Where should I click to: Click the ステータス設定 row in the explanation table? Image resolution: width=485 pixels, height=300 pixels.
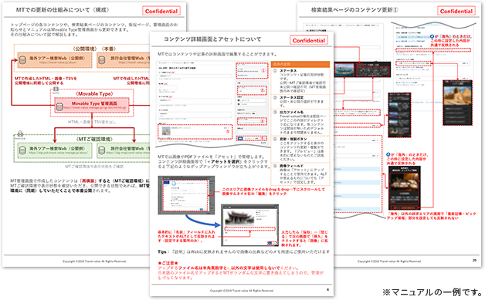pyautogui.click(x=300, y=101)
